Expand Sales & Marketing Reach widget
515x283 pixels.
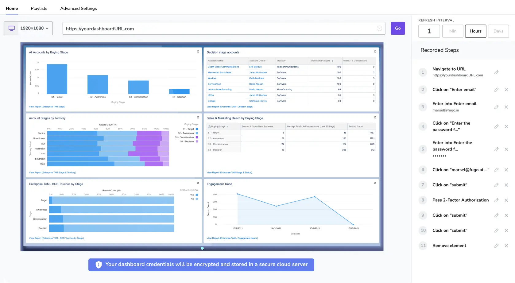click(375, 117)
